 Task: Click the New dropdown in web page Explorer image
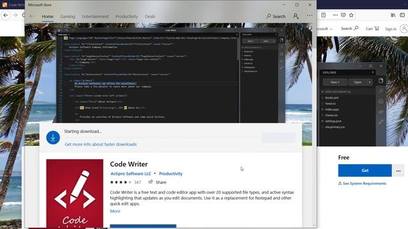[335, 82]
